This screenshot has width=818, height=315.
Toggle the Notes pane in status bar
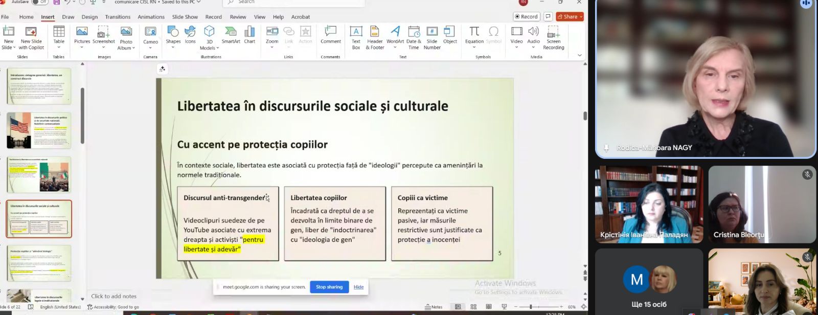(x=434, y=307)
